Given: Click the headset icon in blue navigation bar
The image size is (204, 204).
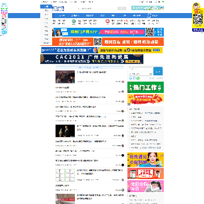Looking at the screenshot, I should pos(150,15).
